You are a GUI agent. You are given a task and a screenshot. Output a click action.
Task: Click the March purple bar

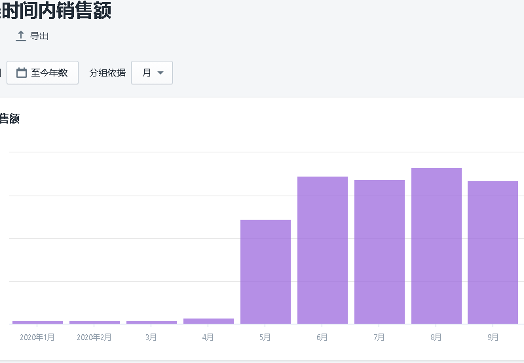[152, 322]
